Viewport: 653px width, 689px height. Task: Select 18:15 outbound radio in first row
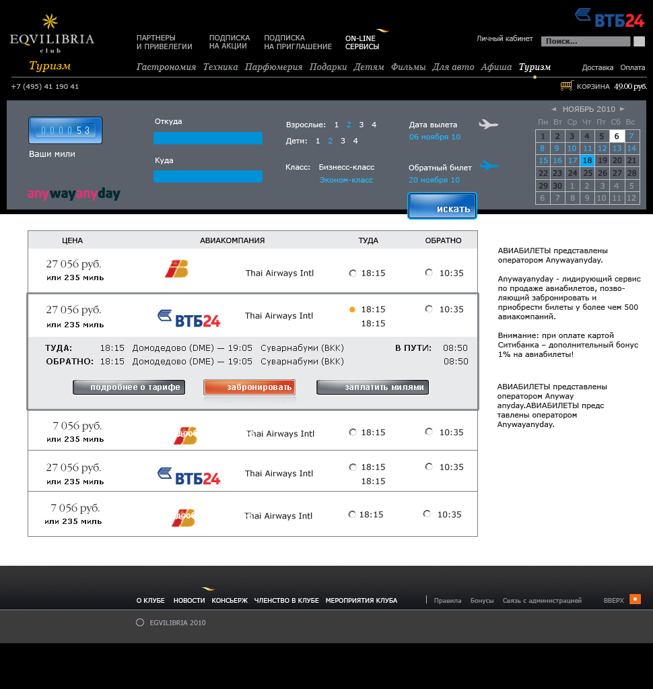pyautogui.click(x=353, y=273)
